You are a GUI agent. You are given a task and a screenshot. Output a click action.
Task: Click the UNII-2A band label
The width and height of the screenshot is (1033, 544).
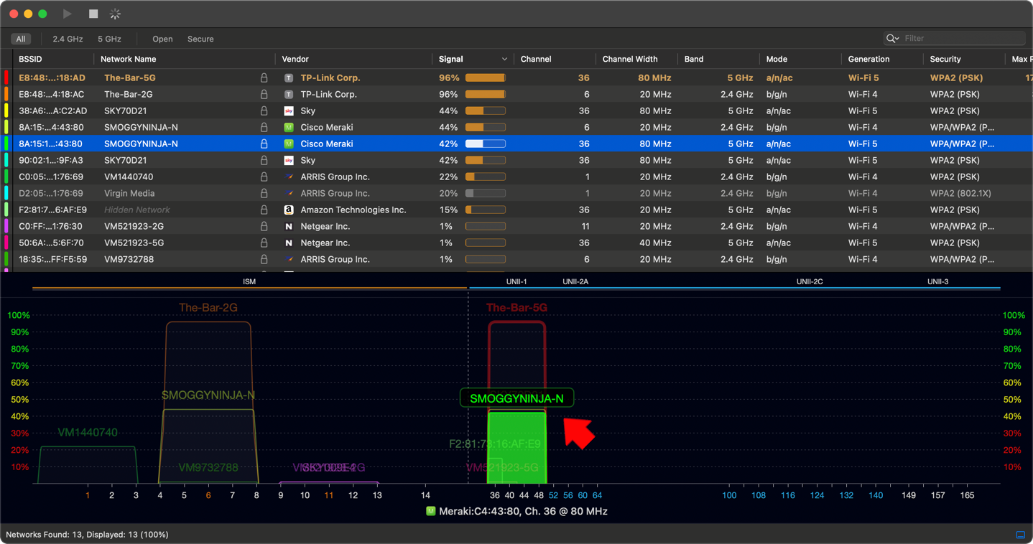coord(575,281)
